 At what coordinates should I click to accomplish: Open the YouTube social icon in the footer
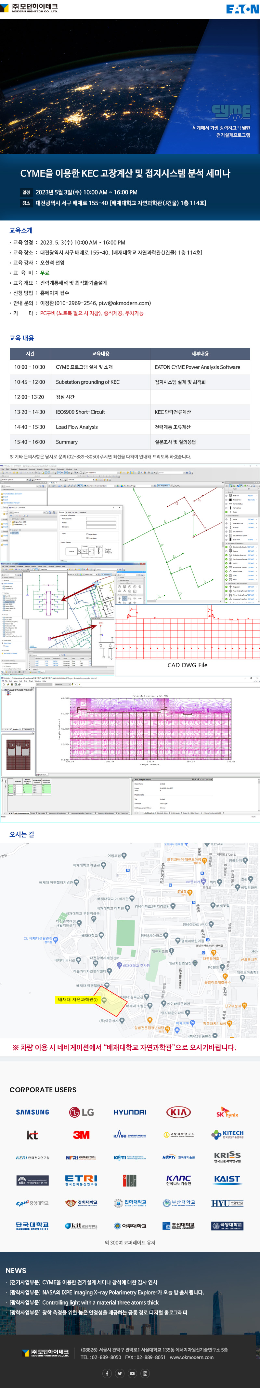coord(132,1373)
